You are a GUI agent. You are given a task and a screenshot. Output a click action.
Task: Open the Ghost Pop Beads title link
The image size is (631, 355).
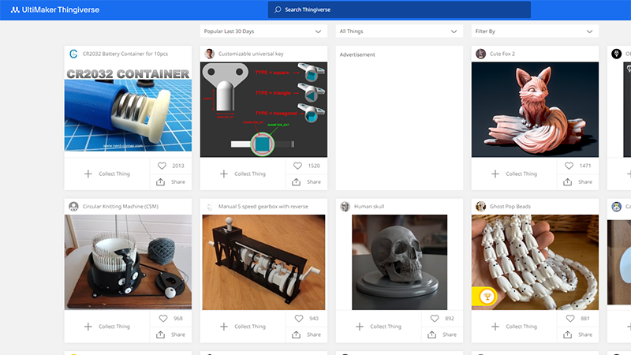(510, 207)
